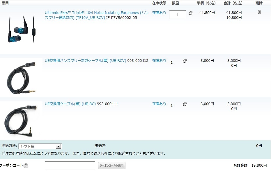Open UE交換用ケーブル(黒) (UE-RC) product link
The image size is (271, 171).
point(70,104)
